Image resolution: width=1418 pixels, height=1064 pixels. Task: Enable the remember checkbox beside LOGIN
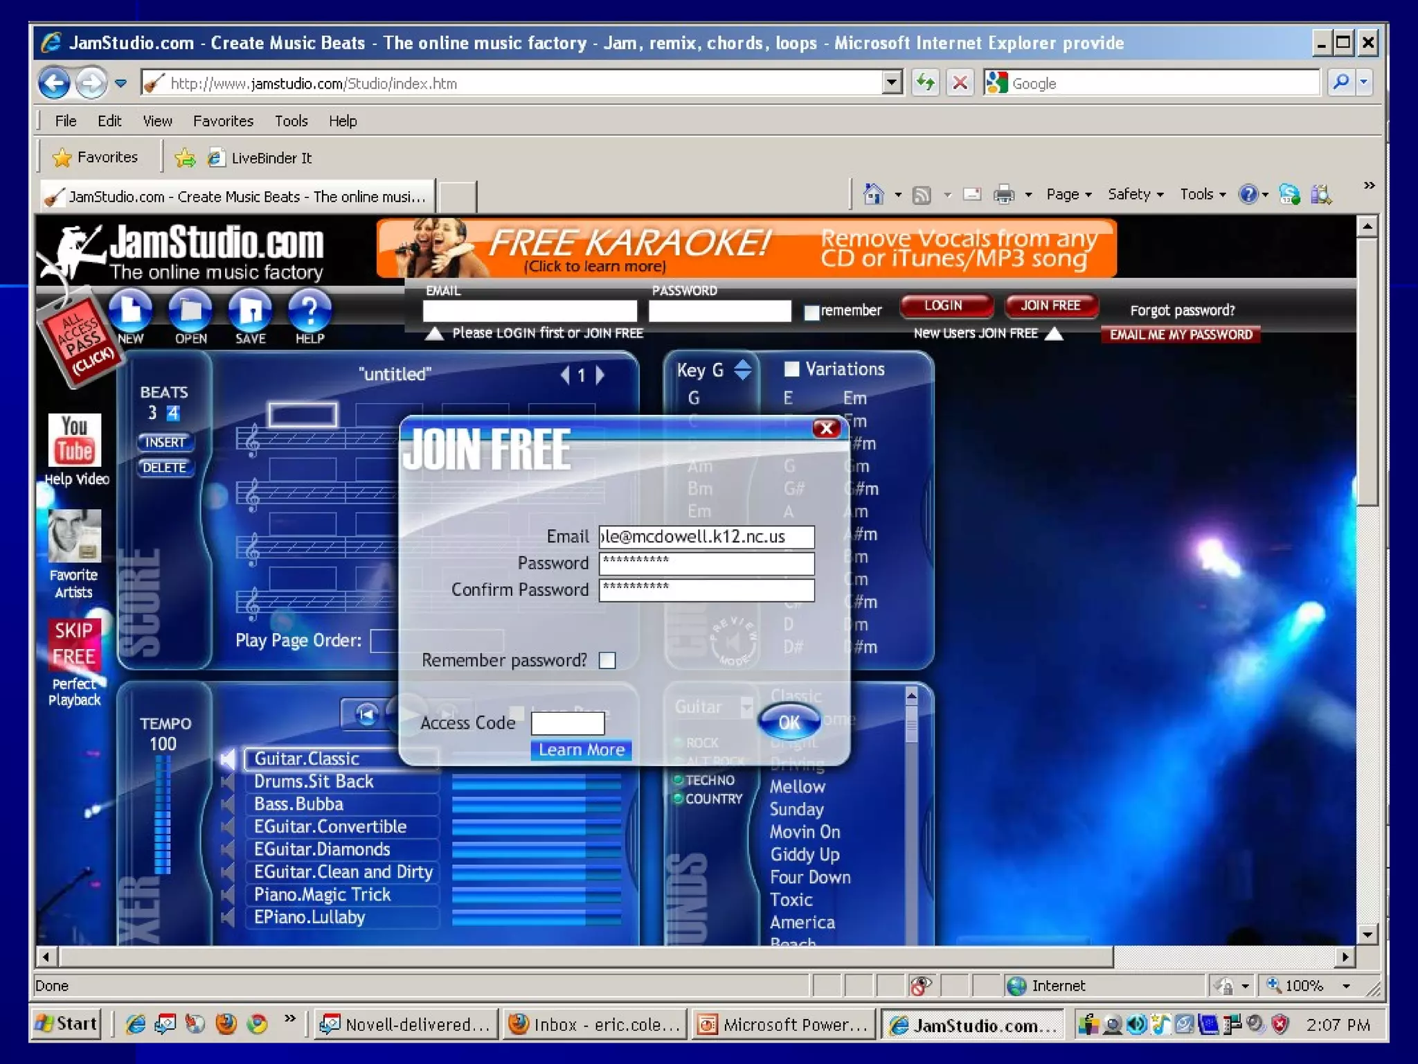[811, 312]
